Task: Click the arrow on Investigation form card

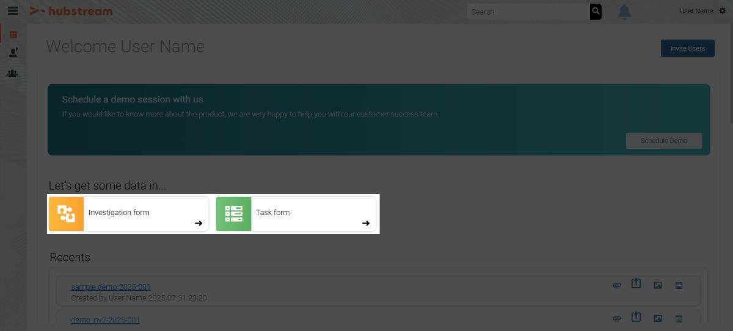Action: 199,223
